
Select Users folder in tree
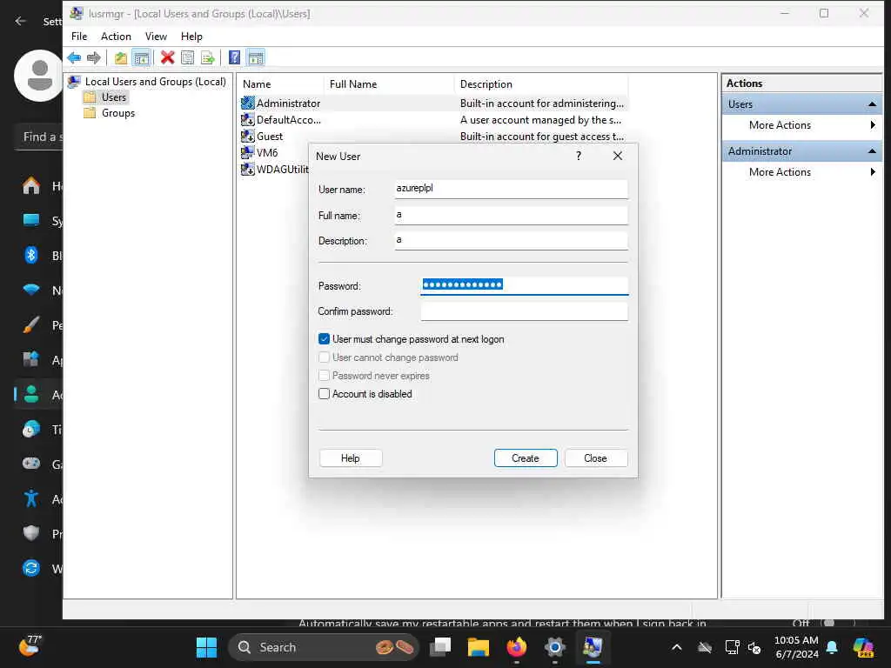113,97
